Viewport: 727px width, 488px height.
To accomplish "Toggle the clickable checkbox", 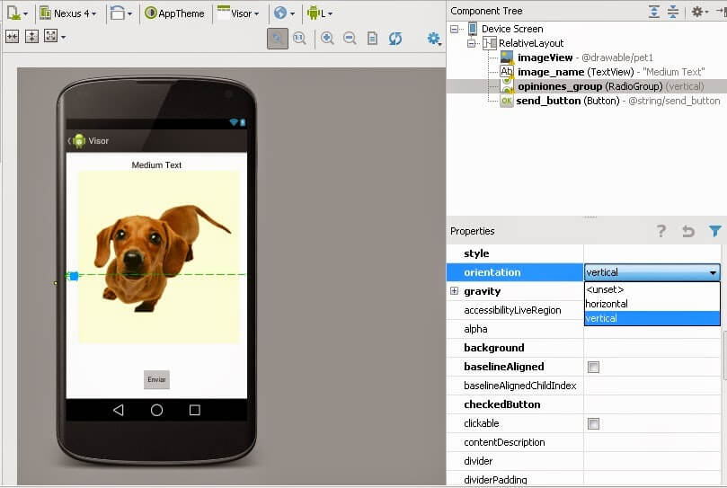I will pos(593,423).
